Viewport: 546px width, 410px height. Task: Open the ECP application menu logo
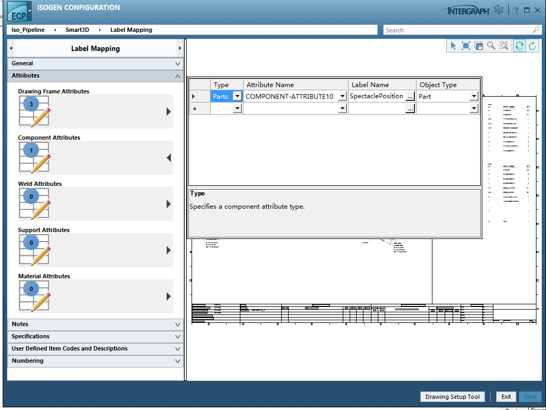click(19, 12)
